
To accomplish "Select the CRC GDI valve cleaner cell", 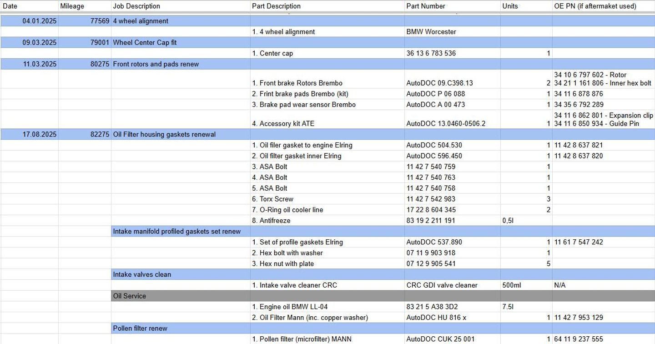I will (442, 285).
